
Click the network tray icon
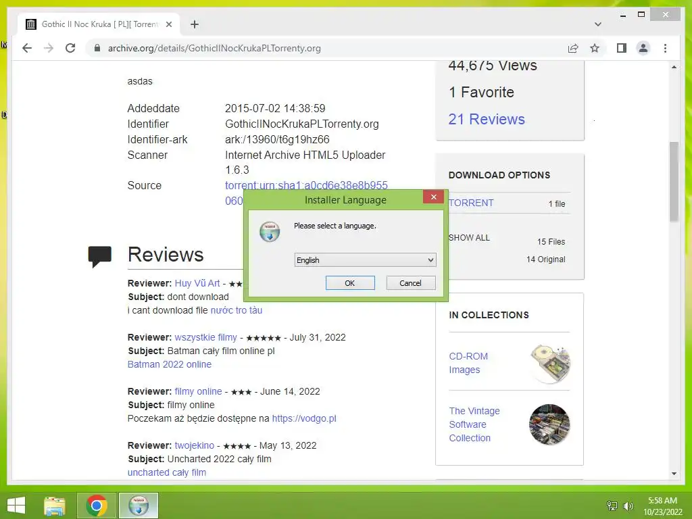tap(612, 505)
